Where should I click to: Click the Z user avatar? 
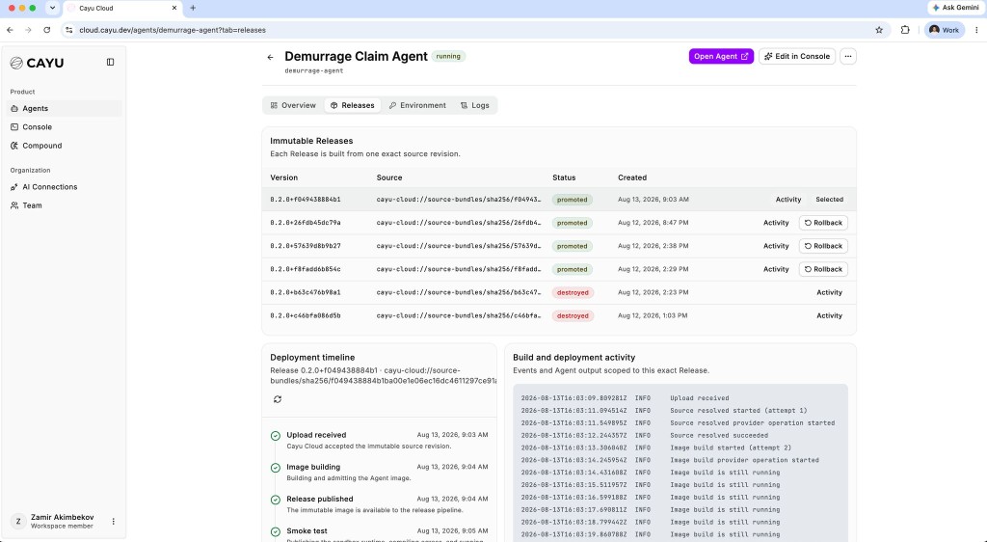coord(18,521)
